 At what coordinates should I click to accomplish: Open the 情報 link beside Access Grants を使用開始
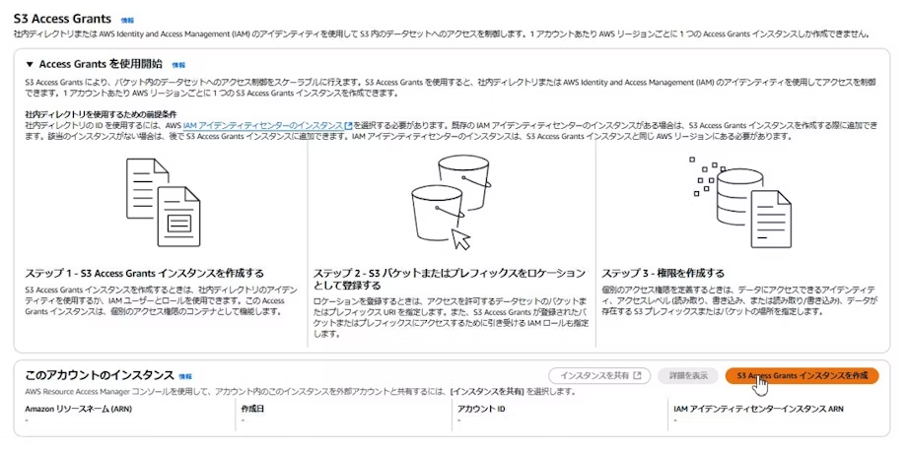tap(178, 65)
